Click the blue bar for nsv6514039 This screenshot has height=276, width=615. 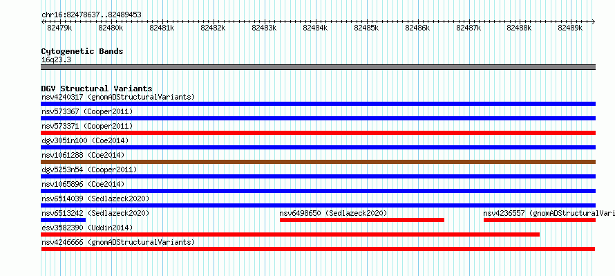pyautogui.click(x=318, y=205)
